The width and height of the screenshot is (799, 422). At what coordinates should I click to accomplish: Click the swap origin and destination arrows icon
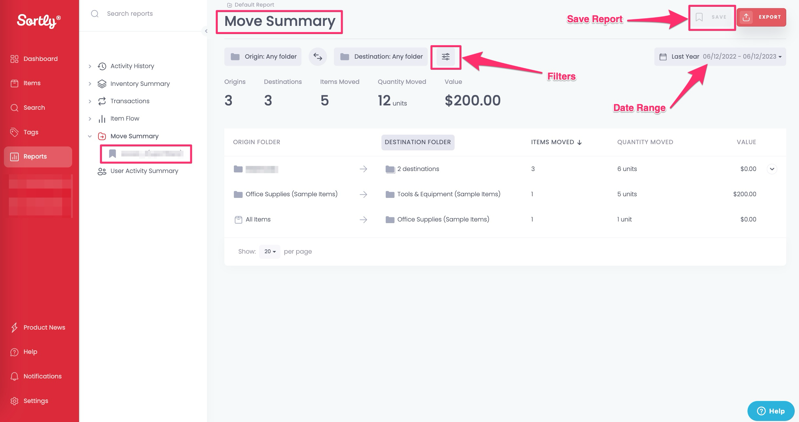318,57
